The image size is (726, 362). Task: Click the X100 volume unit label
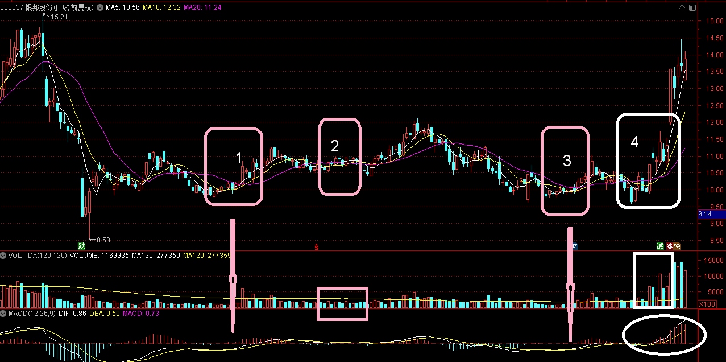(x=708, y=305)
